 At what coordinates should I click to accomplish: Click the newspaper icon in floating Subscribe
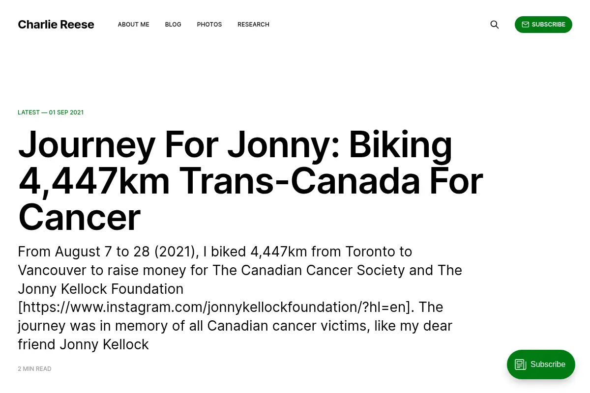click(x=521, y=365)
